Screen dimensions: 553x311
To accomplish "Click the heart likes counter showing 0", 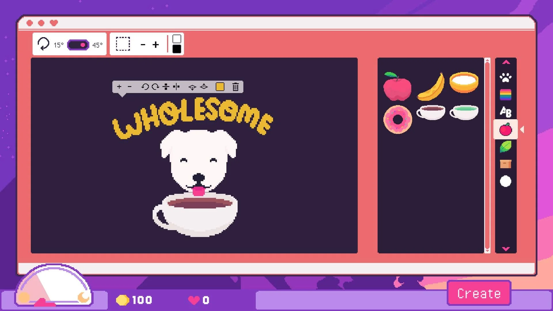I will pos(199,300).
